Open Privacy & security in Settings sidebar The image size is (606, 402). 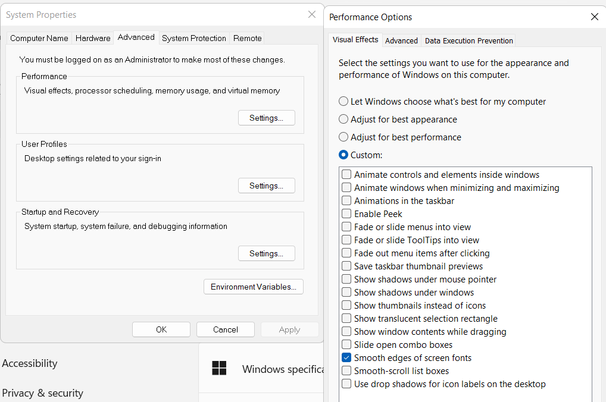[x=42, y=393]
